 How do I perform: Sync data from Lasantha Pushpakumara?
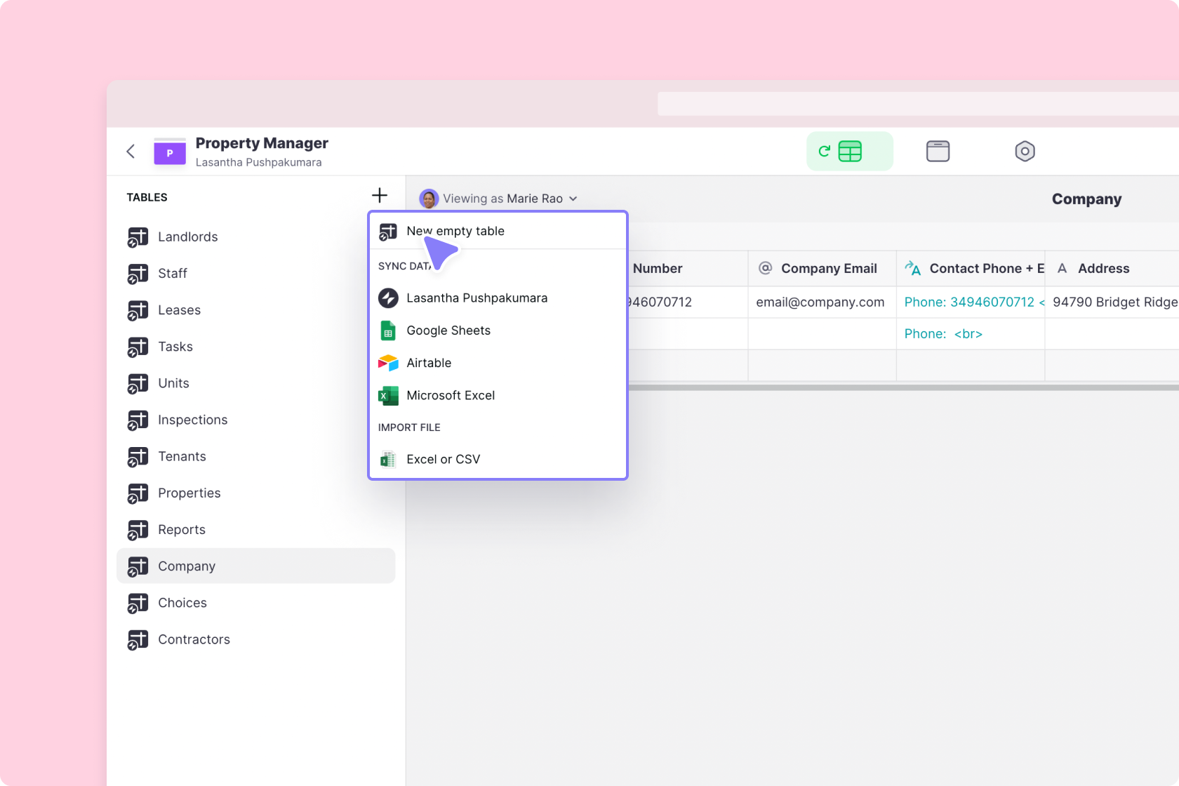477,298
